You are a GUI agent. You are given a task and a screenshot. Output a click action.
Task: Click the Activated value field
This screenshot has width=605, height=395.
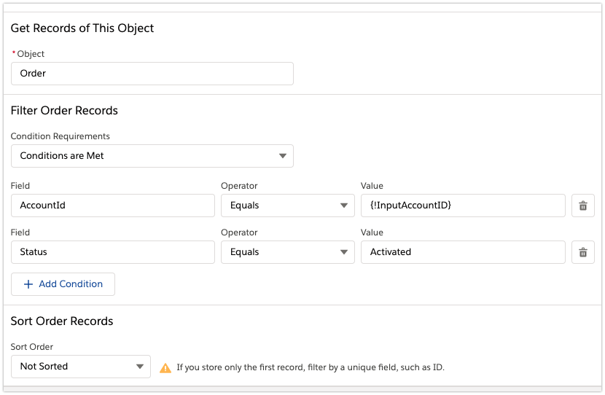463,252
